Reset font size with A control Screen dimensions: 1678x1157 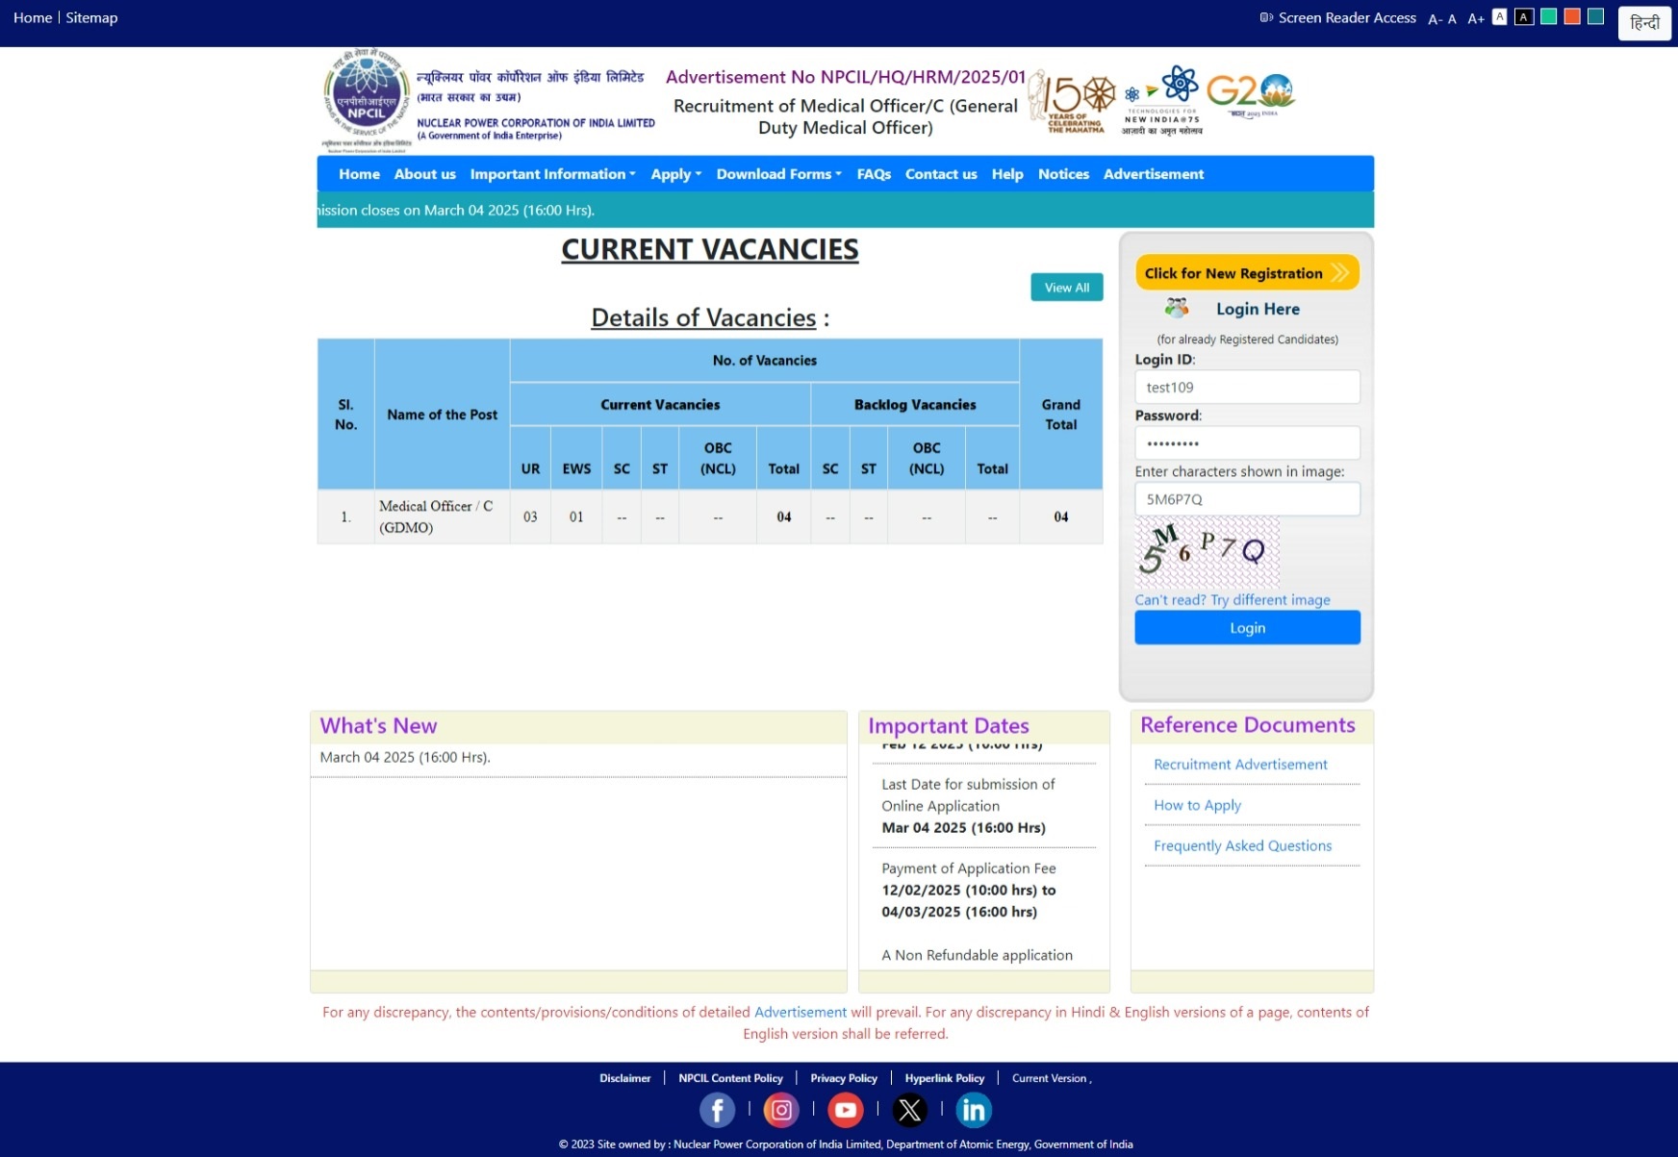pyautogui.click(x=1452, y=19)
